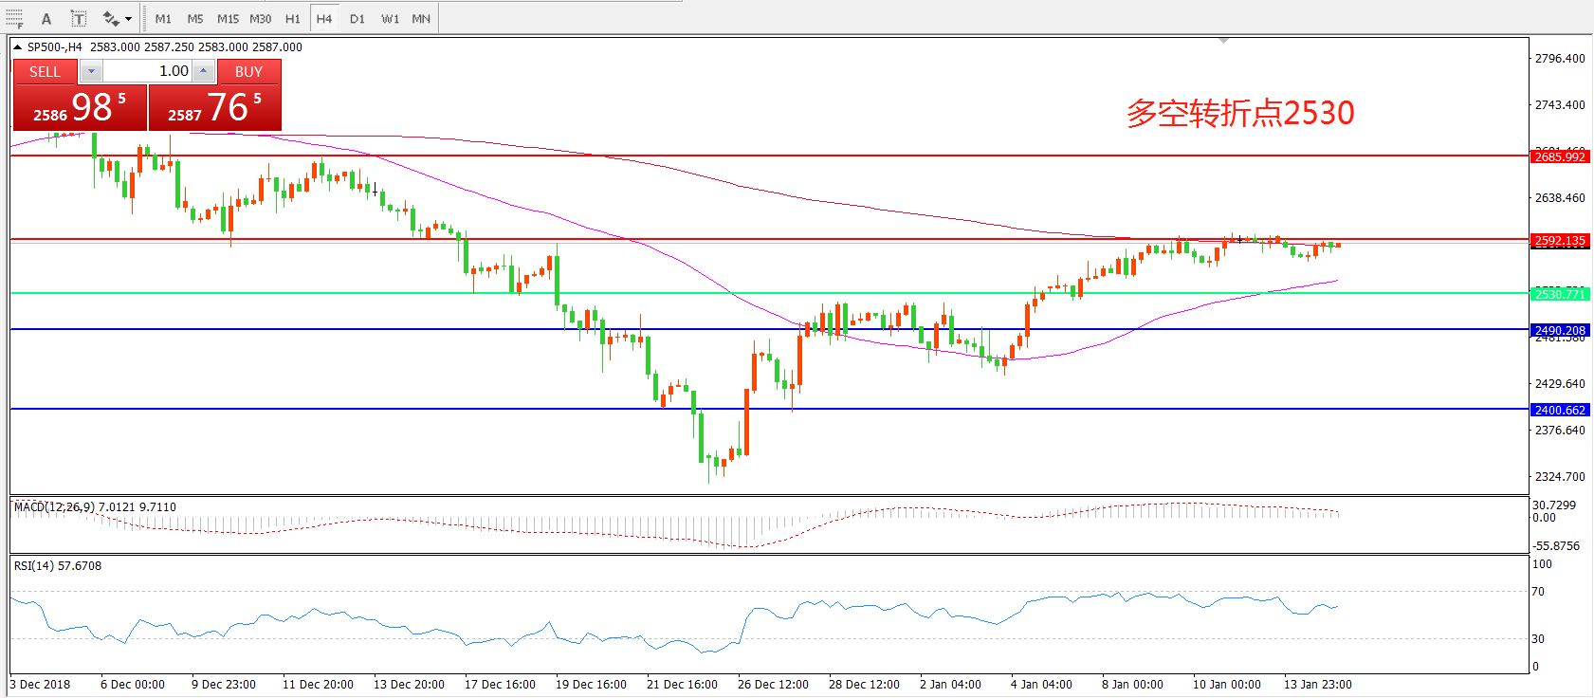Click the chart shift triangle marker
This screenshot has width=1594, height=698.
click(1224, 41)
